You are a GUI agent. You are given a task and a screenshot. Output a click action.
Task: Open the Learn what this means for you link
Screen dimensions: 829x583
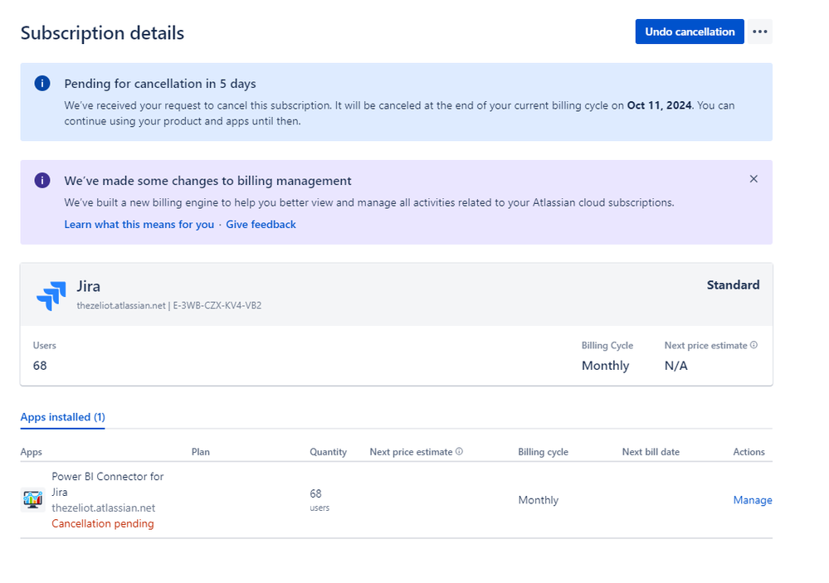139,225
